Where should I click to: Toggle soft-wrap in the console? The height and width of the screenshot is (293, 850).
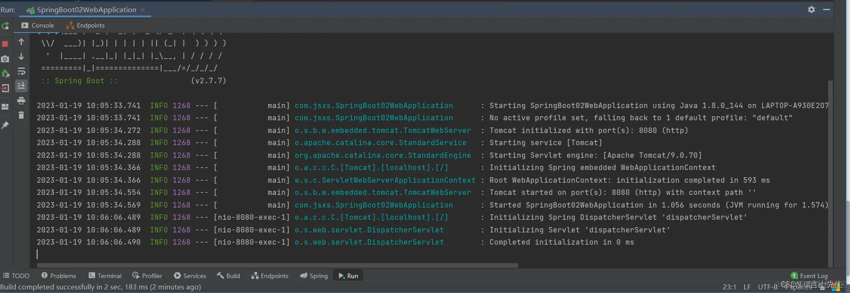pos(21,71)
